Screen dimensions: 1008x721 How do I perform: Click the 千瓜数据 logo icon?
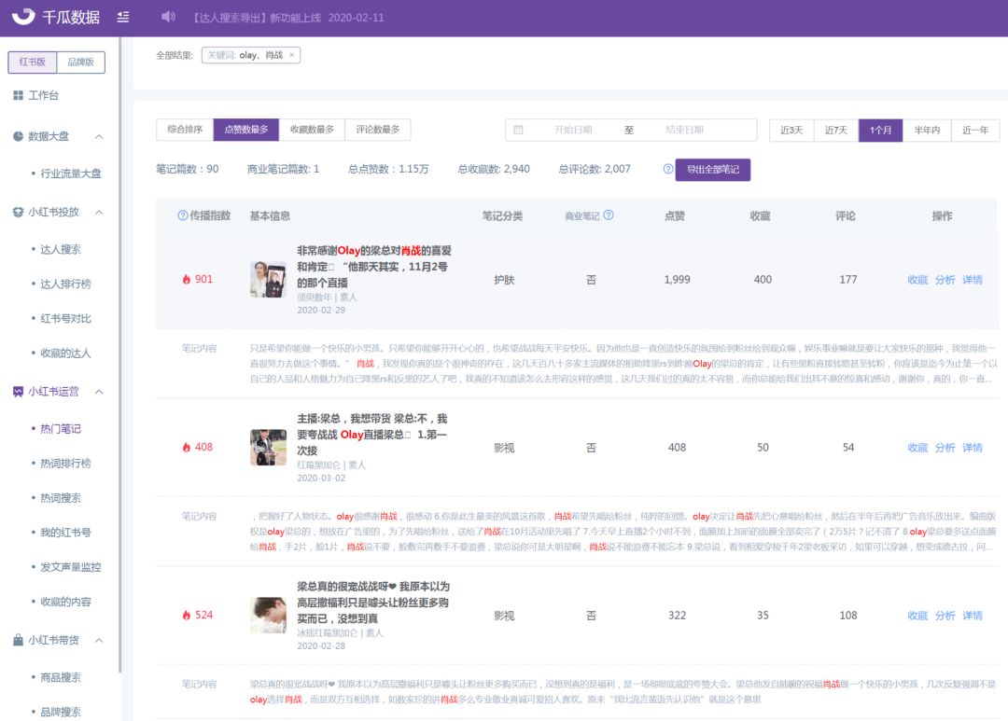pyautogui.click(x=23, y=16)
